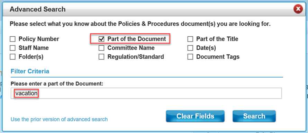The width and height of the screenshot is (308, 133).
Task: Focus the part of the Document text field
Action: pos(146,93)
